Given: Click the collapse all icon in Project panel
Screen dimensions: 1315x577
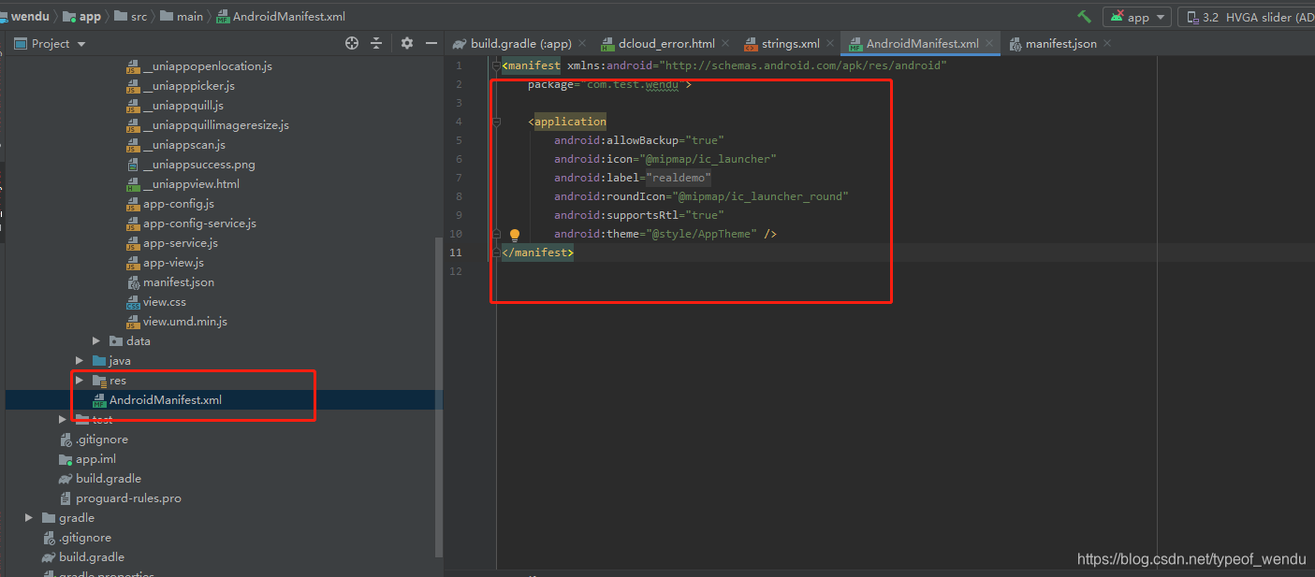Looking at the screenshot, I should coord(376,43).
